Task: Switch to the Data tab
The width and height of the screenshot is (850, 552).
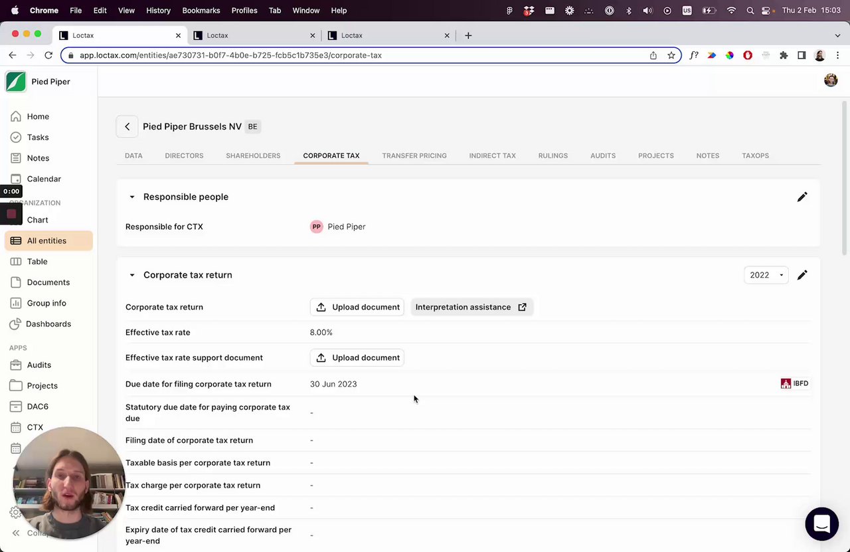Action: [x=133, y=155]
